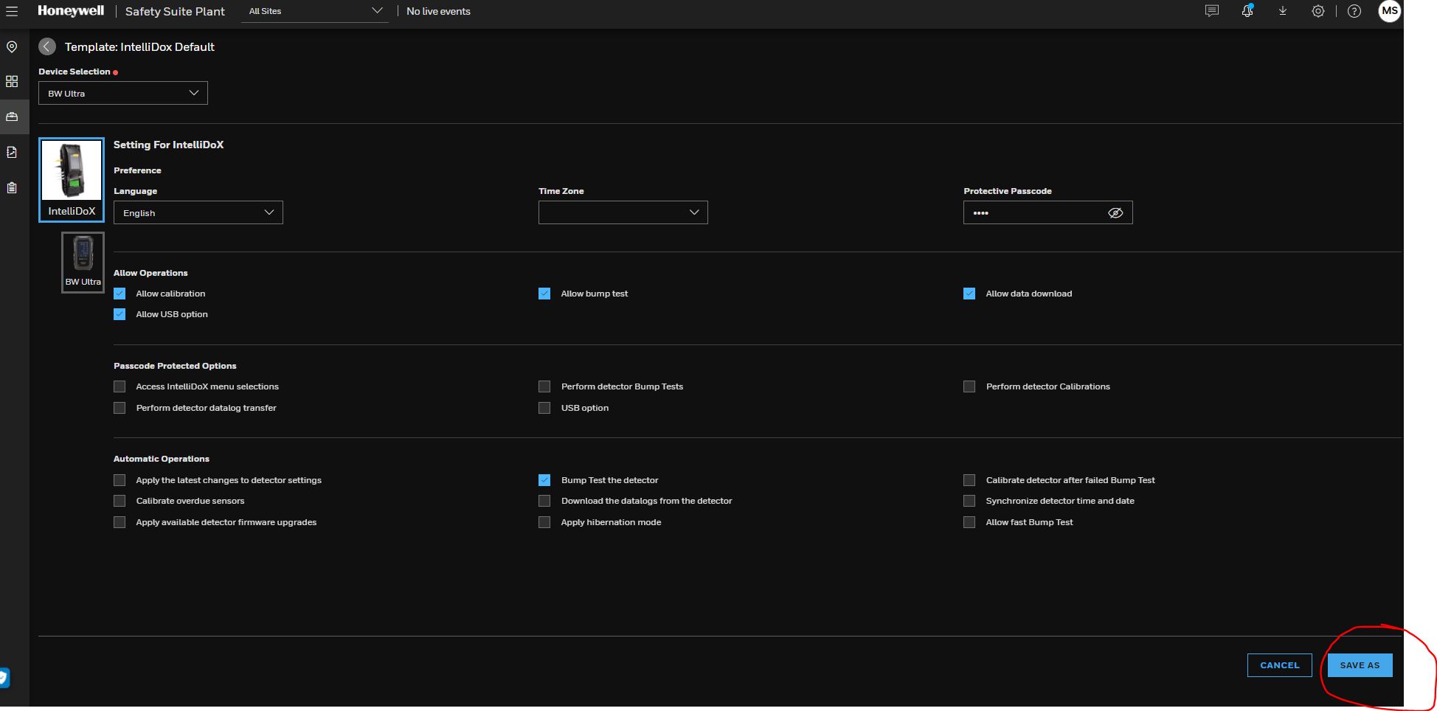Open the Device Selection dropdown showing BW Ultra
Viewport: 1437px width, 711px height.
tap(122, 93)
